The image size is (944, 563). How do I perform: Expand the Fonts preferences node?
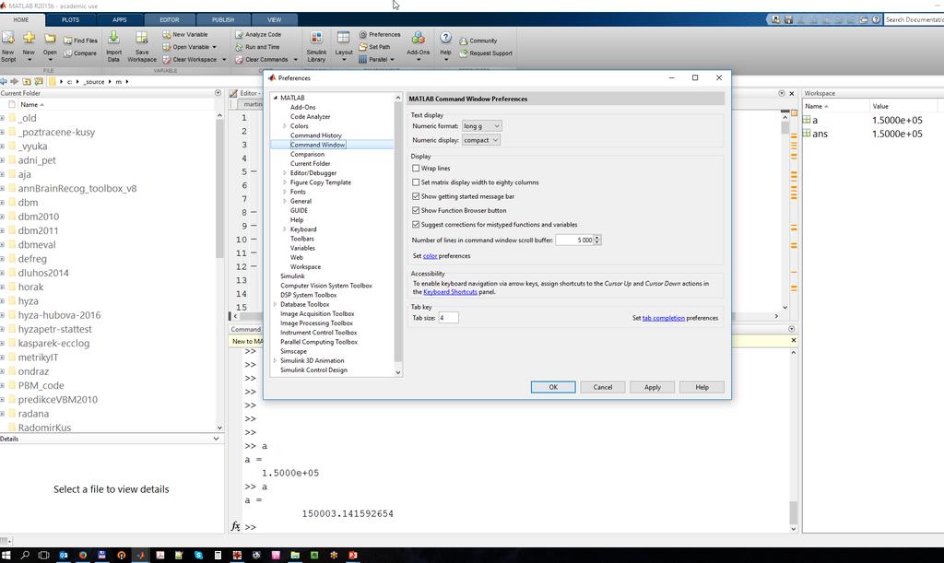coord(285,192)
